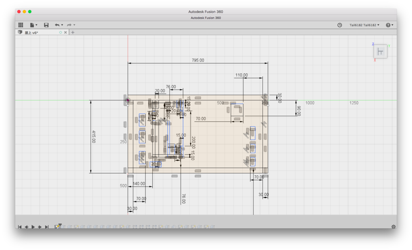Select the 795.00 width dimension
This screenshot has height=250, width=412.
click(x=198, y=60)
